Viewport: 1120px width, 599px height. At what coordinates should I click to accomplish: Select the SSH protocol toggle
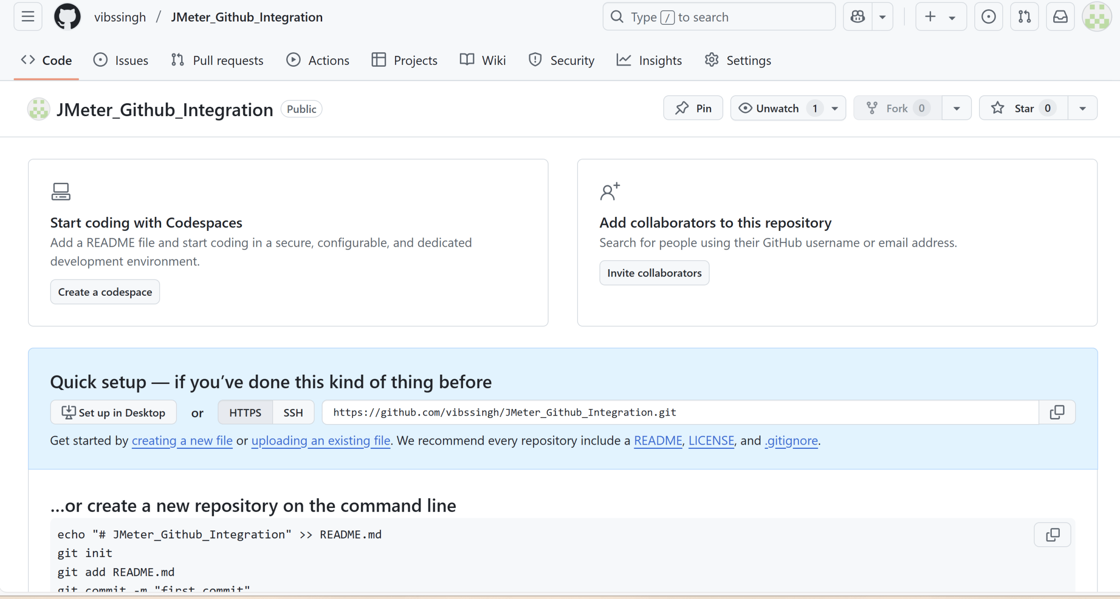pyautogui.click(x=293, y=412)
